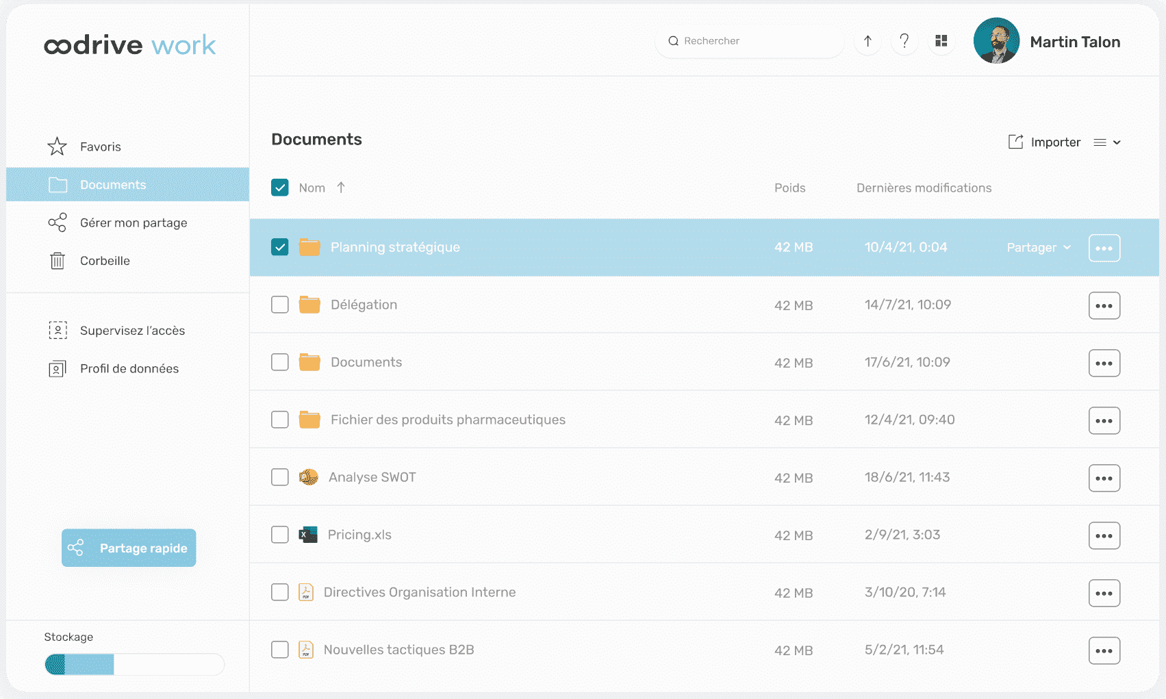This screenshot has width=1166, height=699.
Task: Click the Rechercher search field
Action: click(749, 41)
